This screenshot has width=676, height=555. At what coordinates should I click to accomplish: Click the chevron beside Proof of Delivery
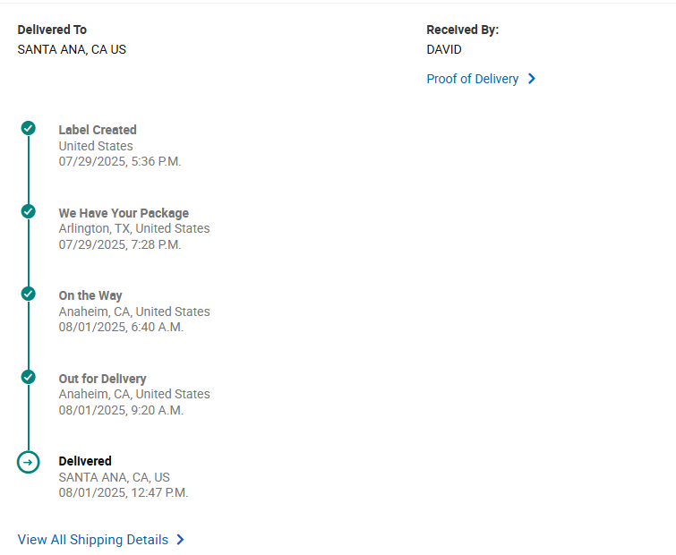[532, 79]
